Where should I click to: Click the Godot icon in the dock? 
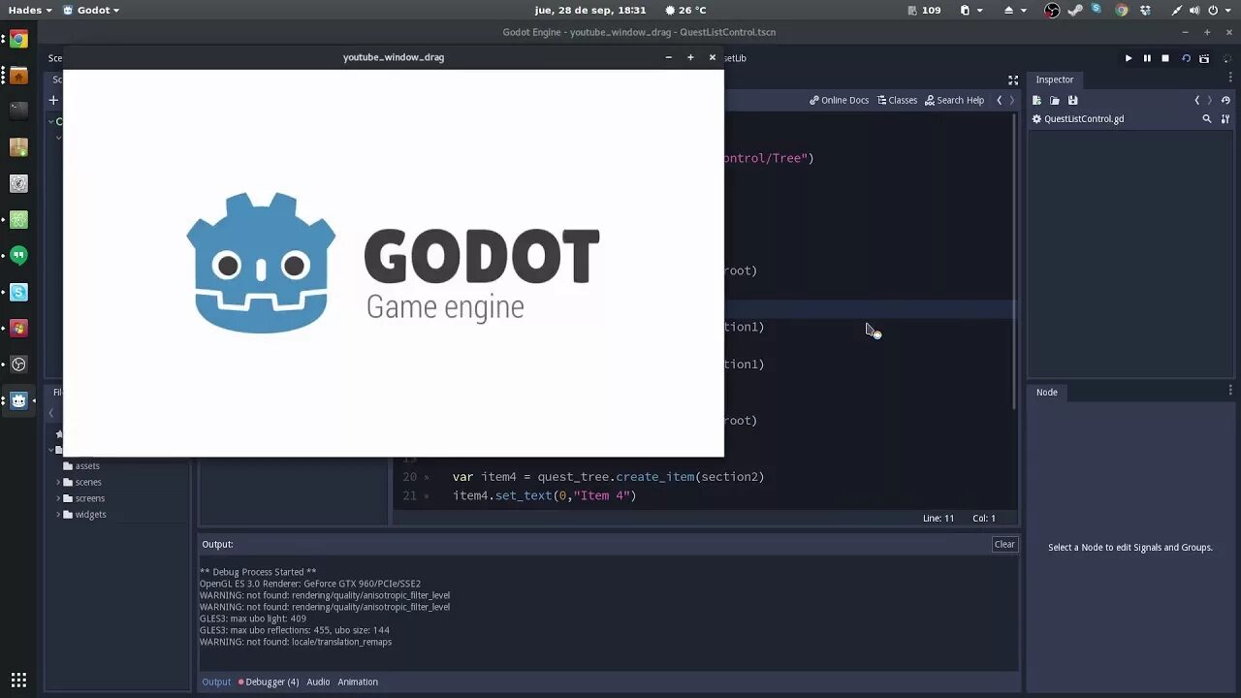pos(18,400)
